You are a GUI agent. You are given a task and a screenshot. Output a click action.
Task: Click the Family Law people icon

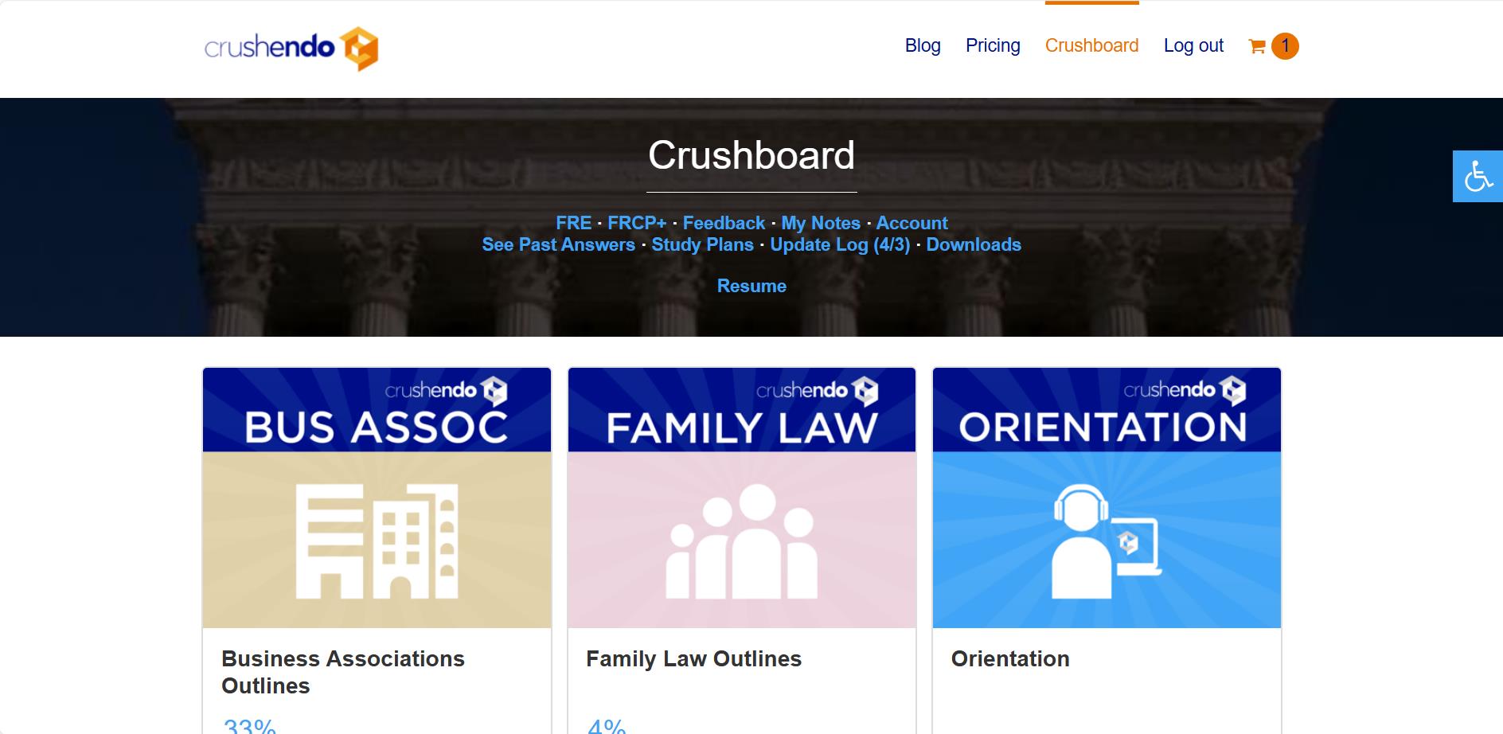(742, 541)
